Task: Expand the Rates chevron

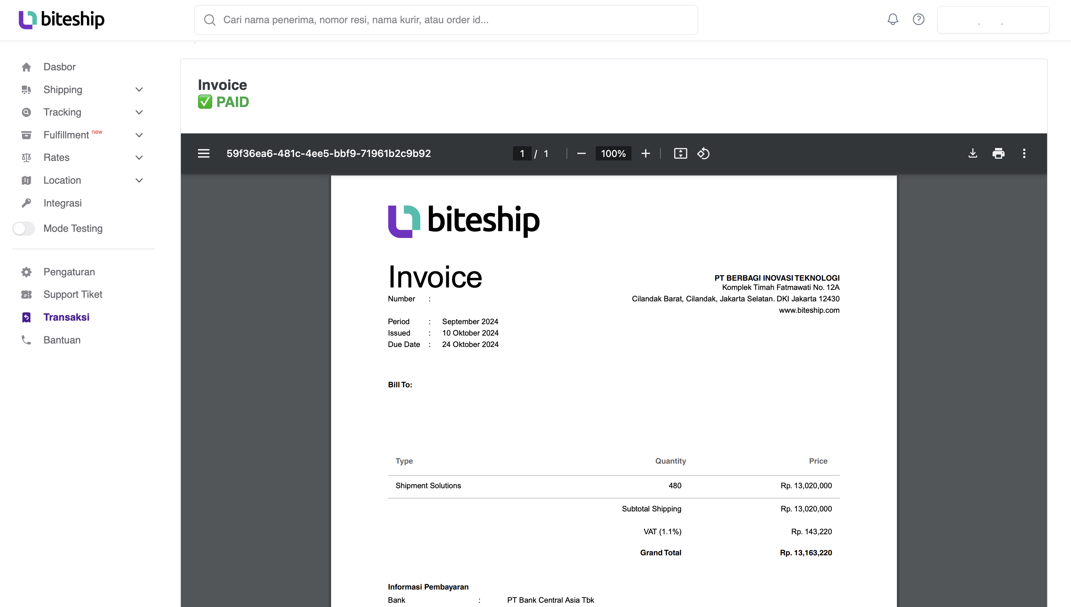Action: coord(139,158)
